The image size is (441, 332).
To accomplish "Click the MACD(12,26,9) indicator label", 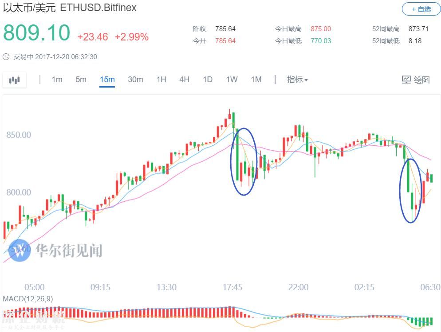I will tap(28, 299).
